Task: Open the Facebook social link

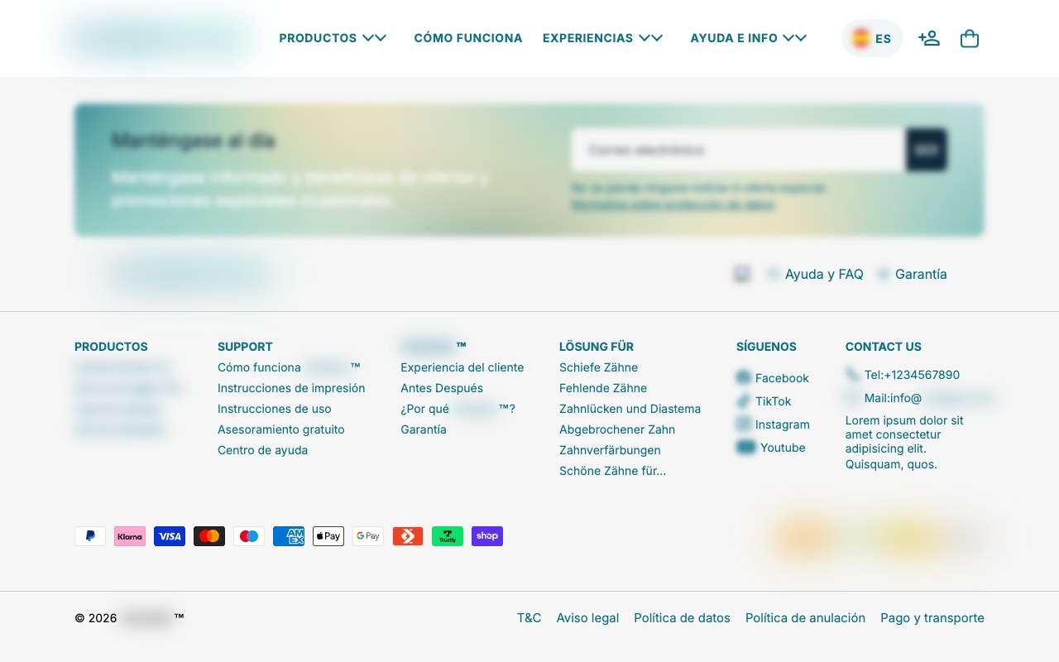Action: click(773, 378)
